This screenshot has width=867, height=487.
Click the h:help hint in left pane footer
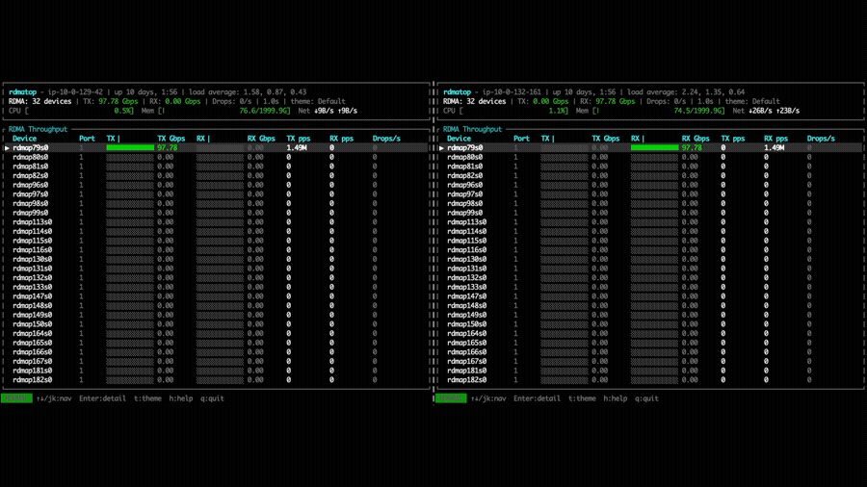181,398
